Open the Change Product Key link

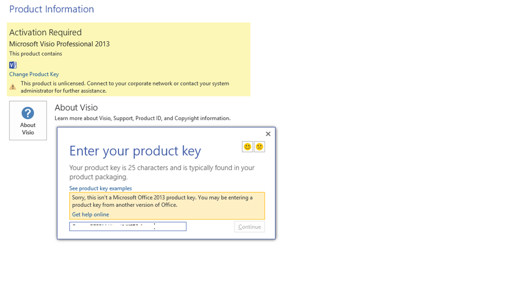click(x=34, y=74)
